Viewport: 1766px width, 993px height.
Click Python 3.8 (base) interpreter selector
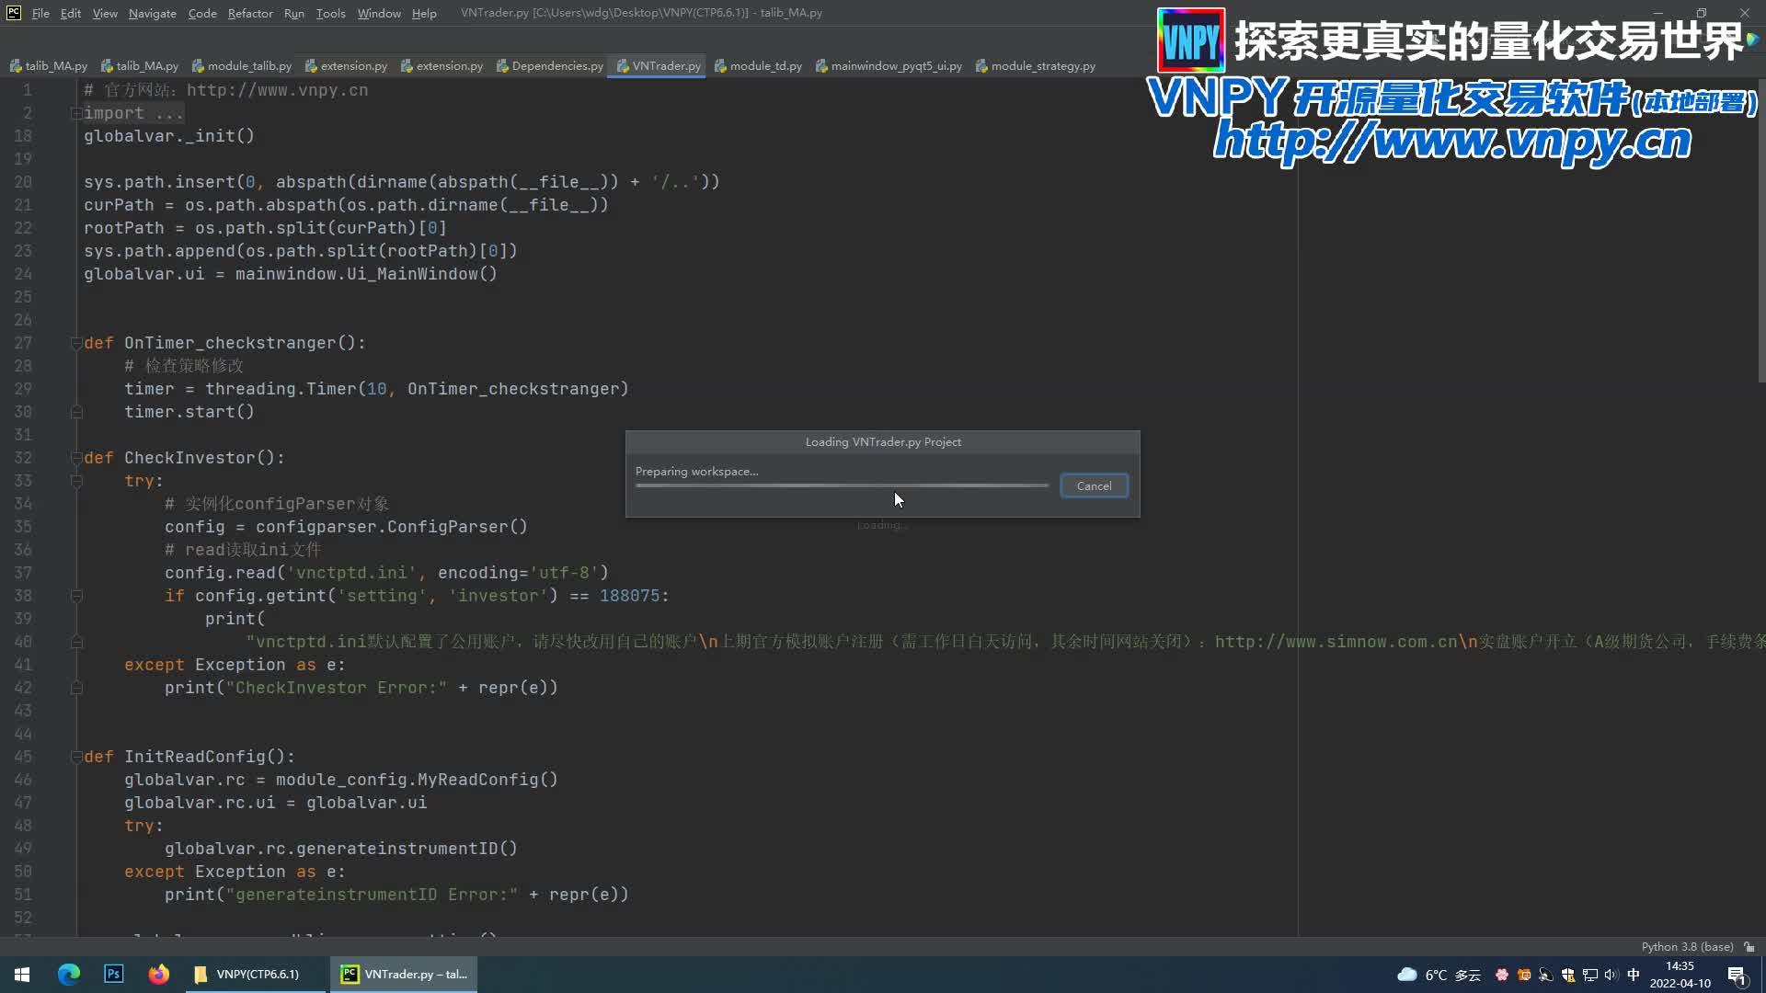point(1686,946)
